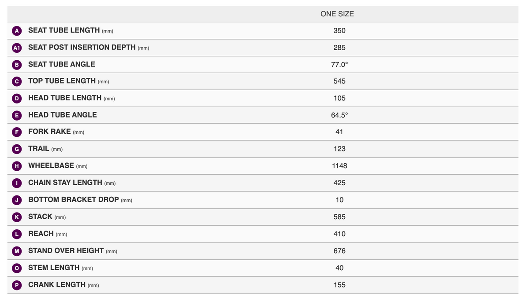This screenshot has height=305, width=529.
Task: Click the ONE SIZE column header
Action: 337,14
